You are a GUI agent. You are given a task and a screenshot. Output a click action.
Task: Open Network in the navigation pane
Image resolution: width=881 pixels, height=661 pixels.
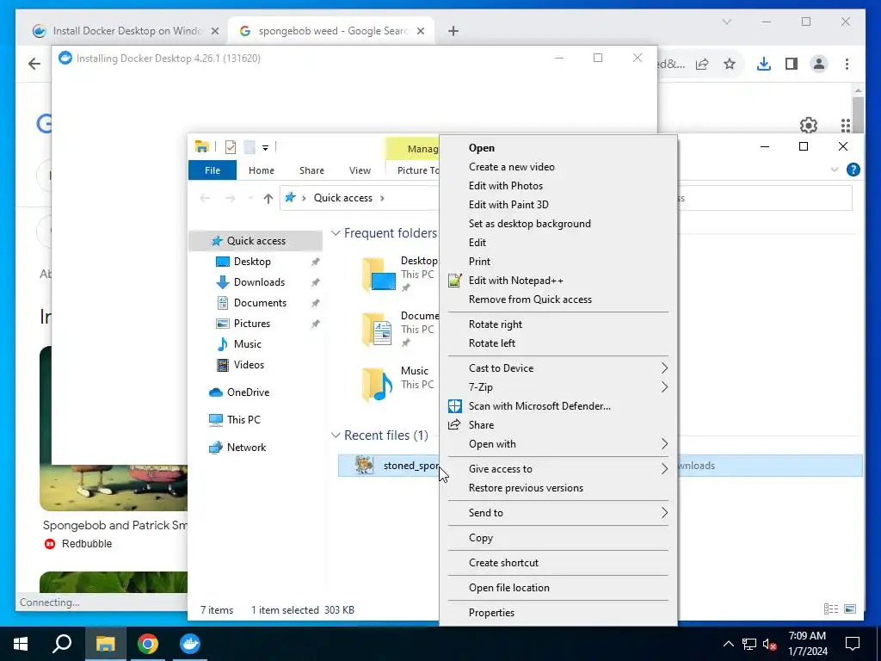coord(246,448)
